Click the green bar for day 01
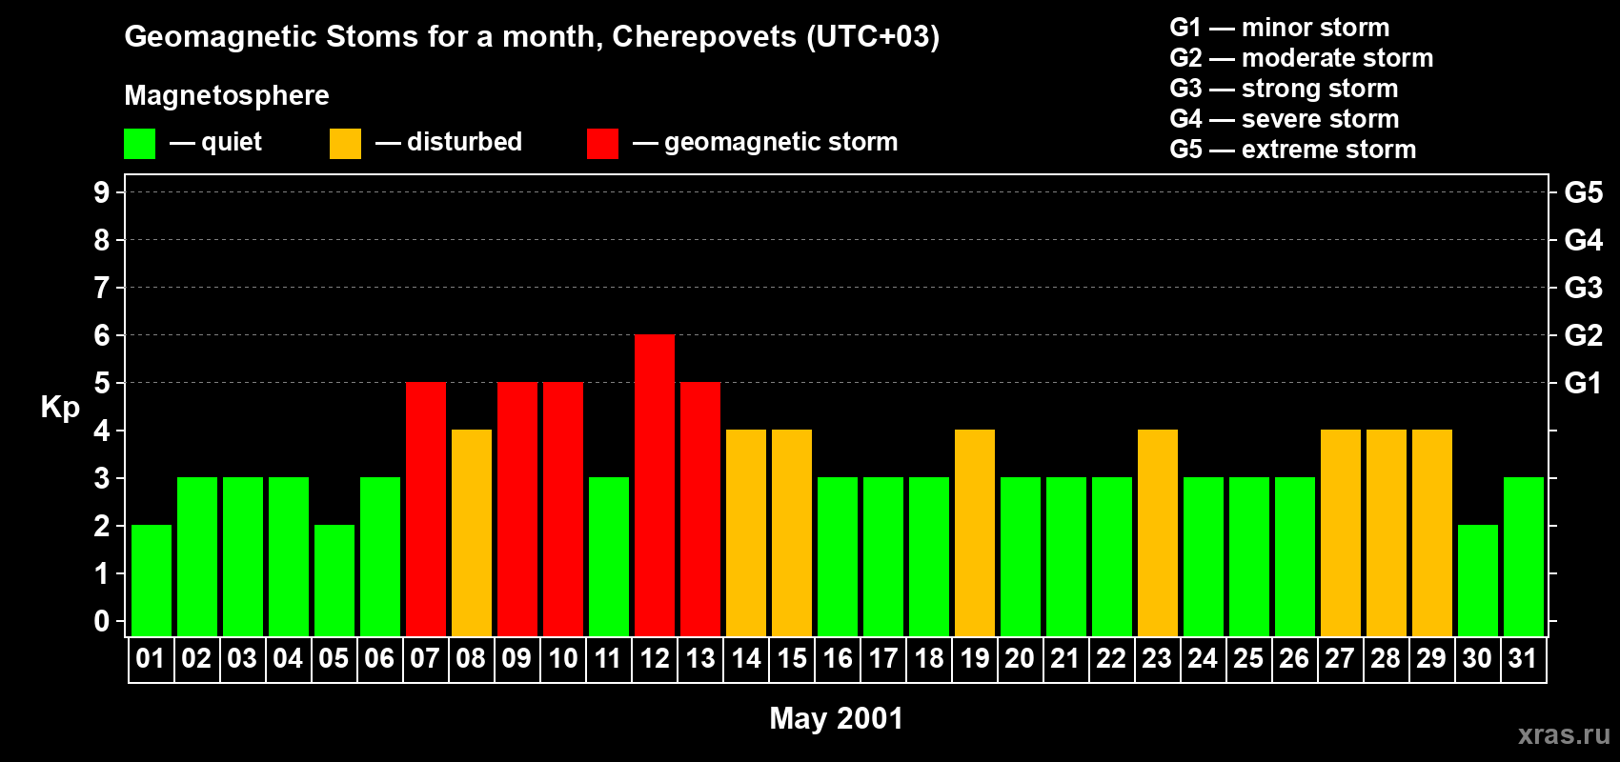Viewport: 1620px width, 762px height. [x=152, y=581]
